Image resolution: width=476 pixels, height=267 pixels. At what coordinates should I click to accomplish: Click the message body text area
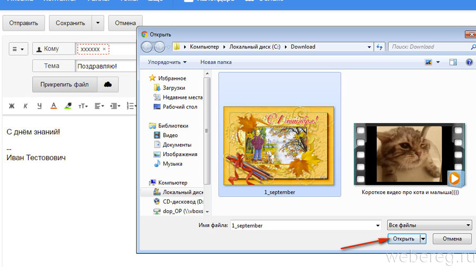pos(69,191)
